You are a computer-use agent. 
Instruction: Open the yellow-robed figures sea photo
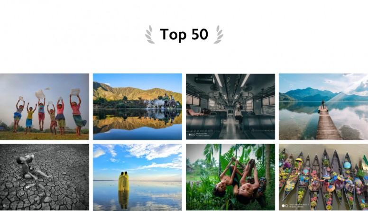138,177
